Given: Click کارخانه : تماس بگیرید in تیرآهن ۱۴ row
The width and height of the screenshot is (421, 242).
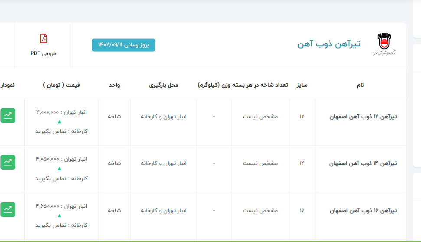Looking at the screenshot, I should pyautogui.click(x=62, y=178).
